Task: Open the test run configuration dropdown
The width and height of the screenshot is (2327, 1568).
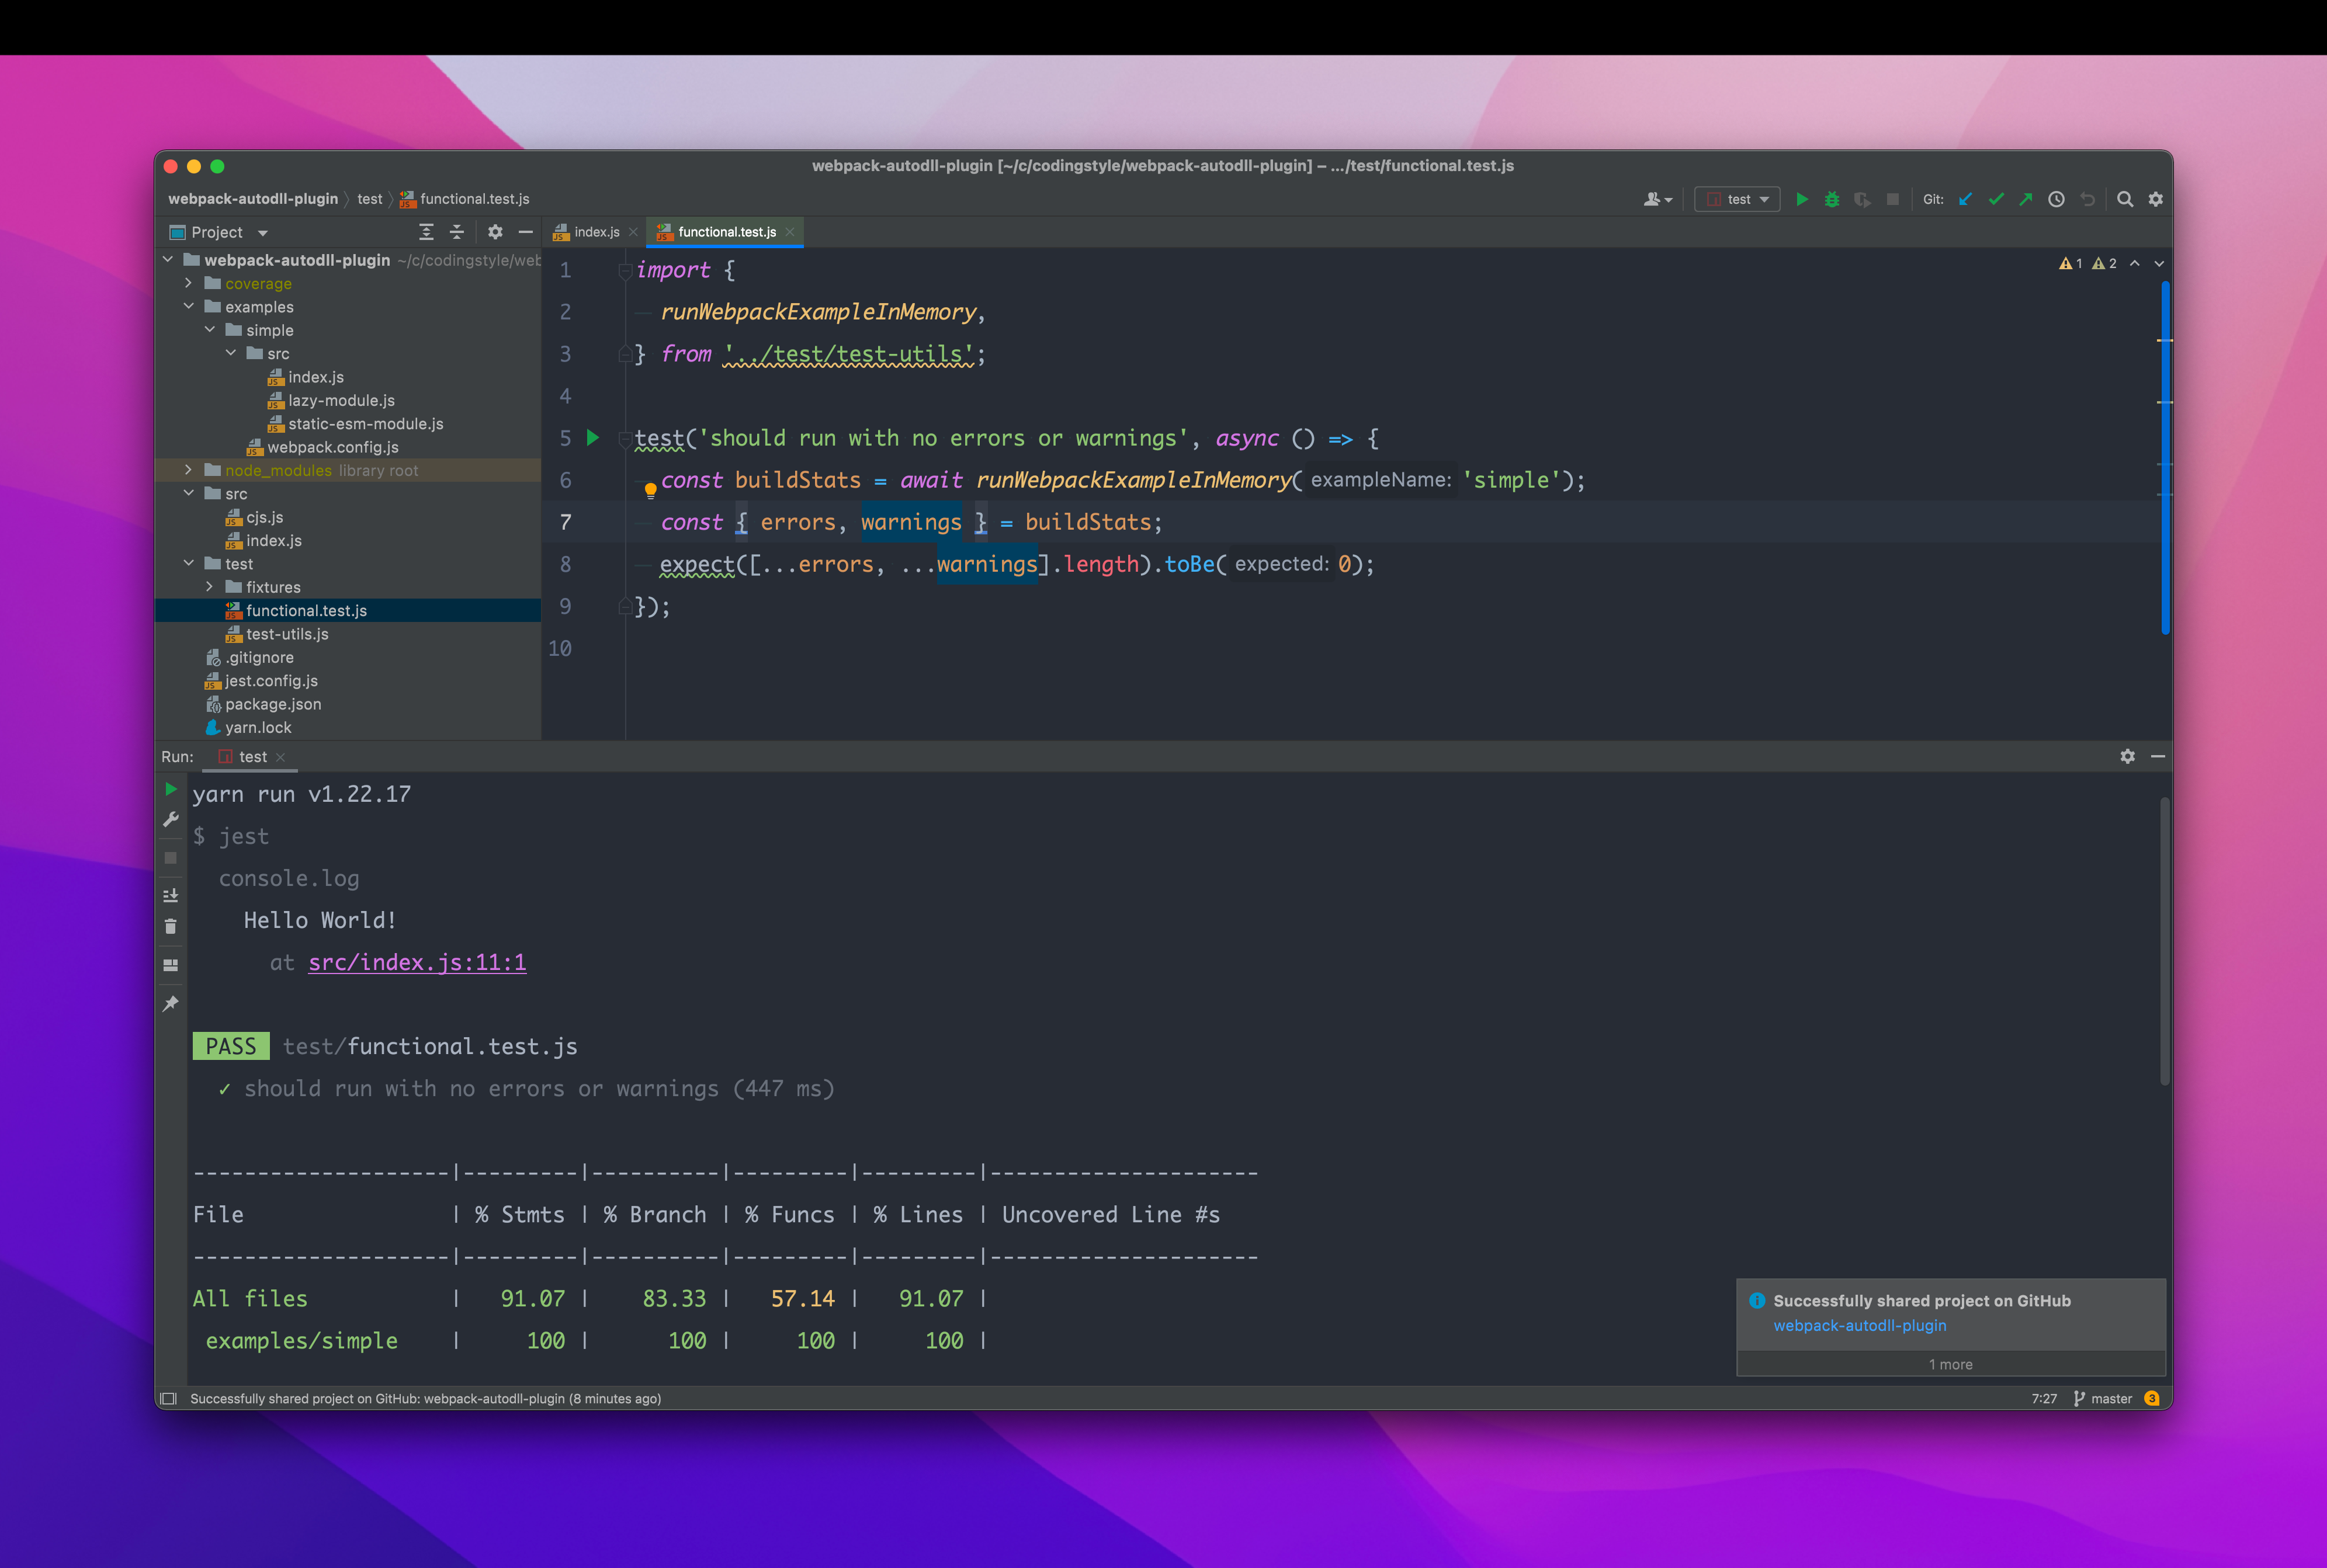Action: [1738, 199]
